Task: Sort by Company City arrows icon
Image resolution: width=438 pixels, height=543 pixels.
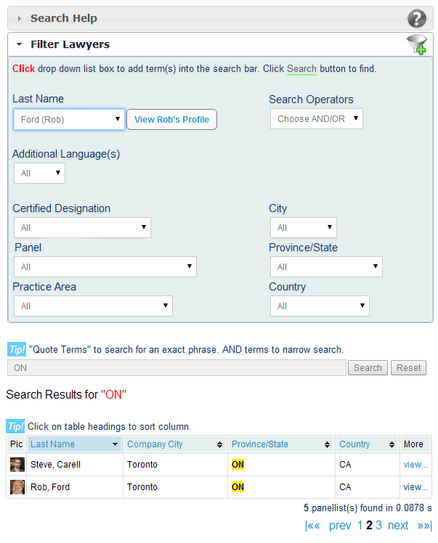Action: [219, 445]
